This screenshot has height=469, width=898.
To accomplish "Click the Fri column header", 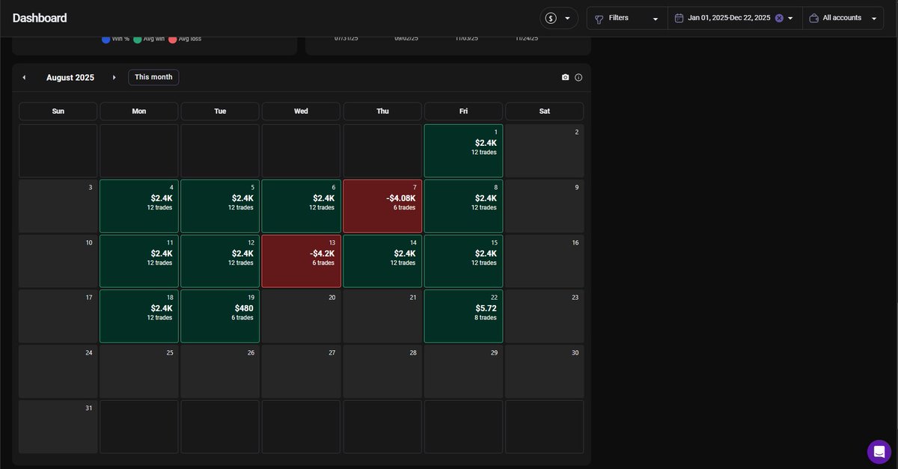I will coord(463,111).
